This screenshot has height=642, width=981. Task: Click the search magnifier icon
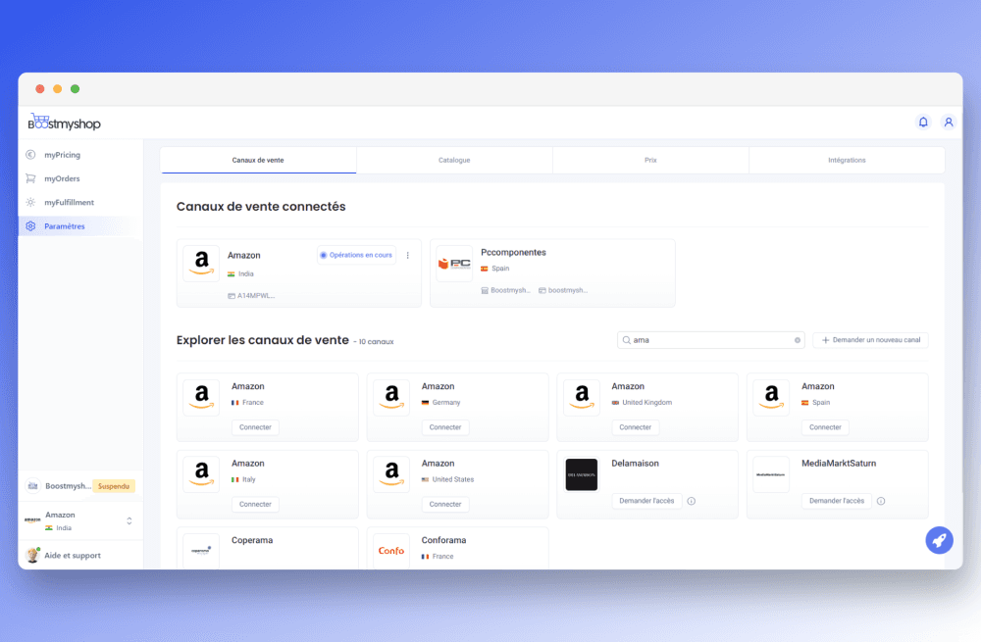click(626, 340)
